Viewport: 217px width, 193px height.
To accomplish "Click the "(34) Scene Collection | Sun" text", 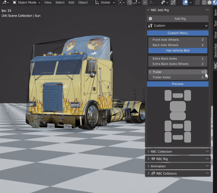I will [21, 16].
